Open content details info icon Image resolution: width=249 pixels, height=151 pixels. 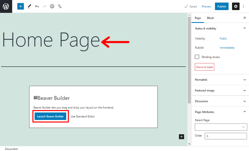tap(52, 6)
